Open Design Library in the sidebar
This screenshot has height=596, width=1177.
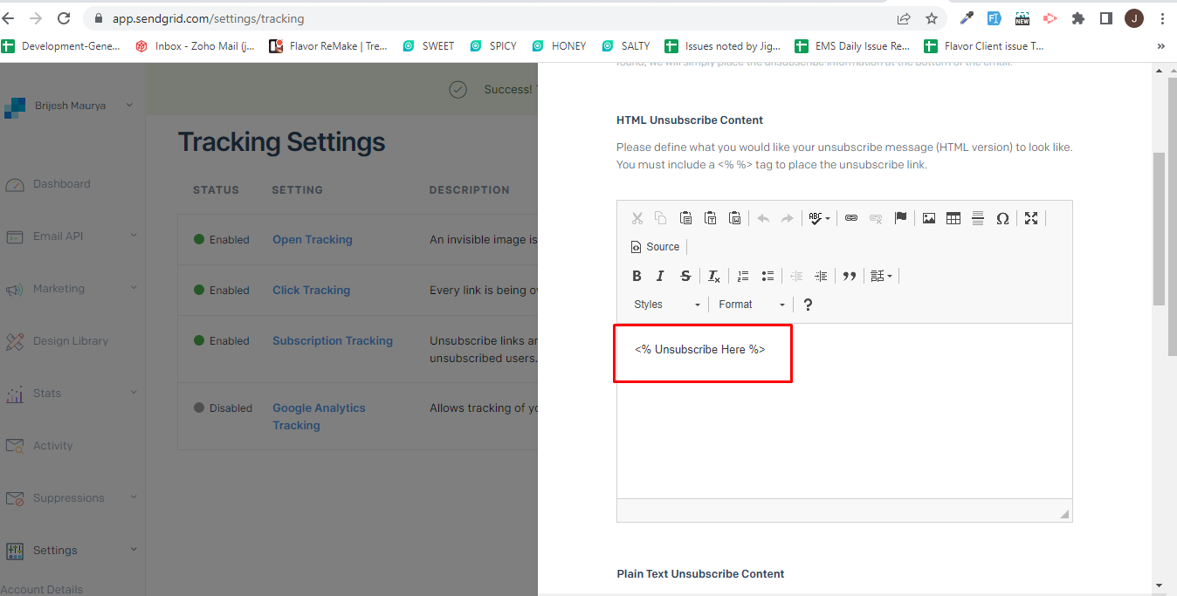[x=70, y=341]
